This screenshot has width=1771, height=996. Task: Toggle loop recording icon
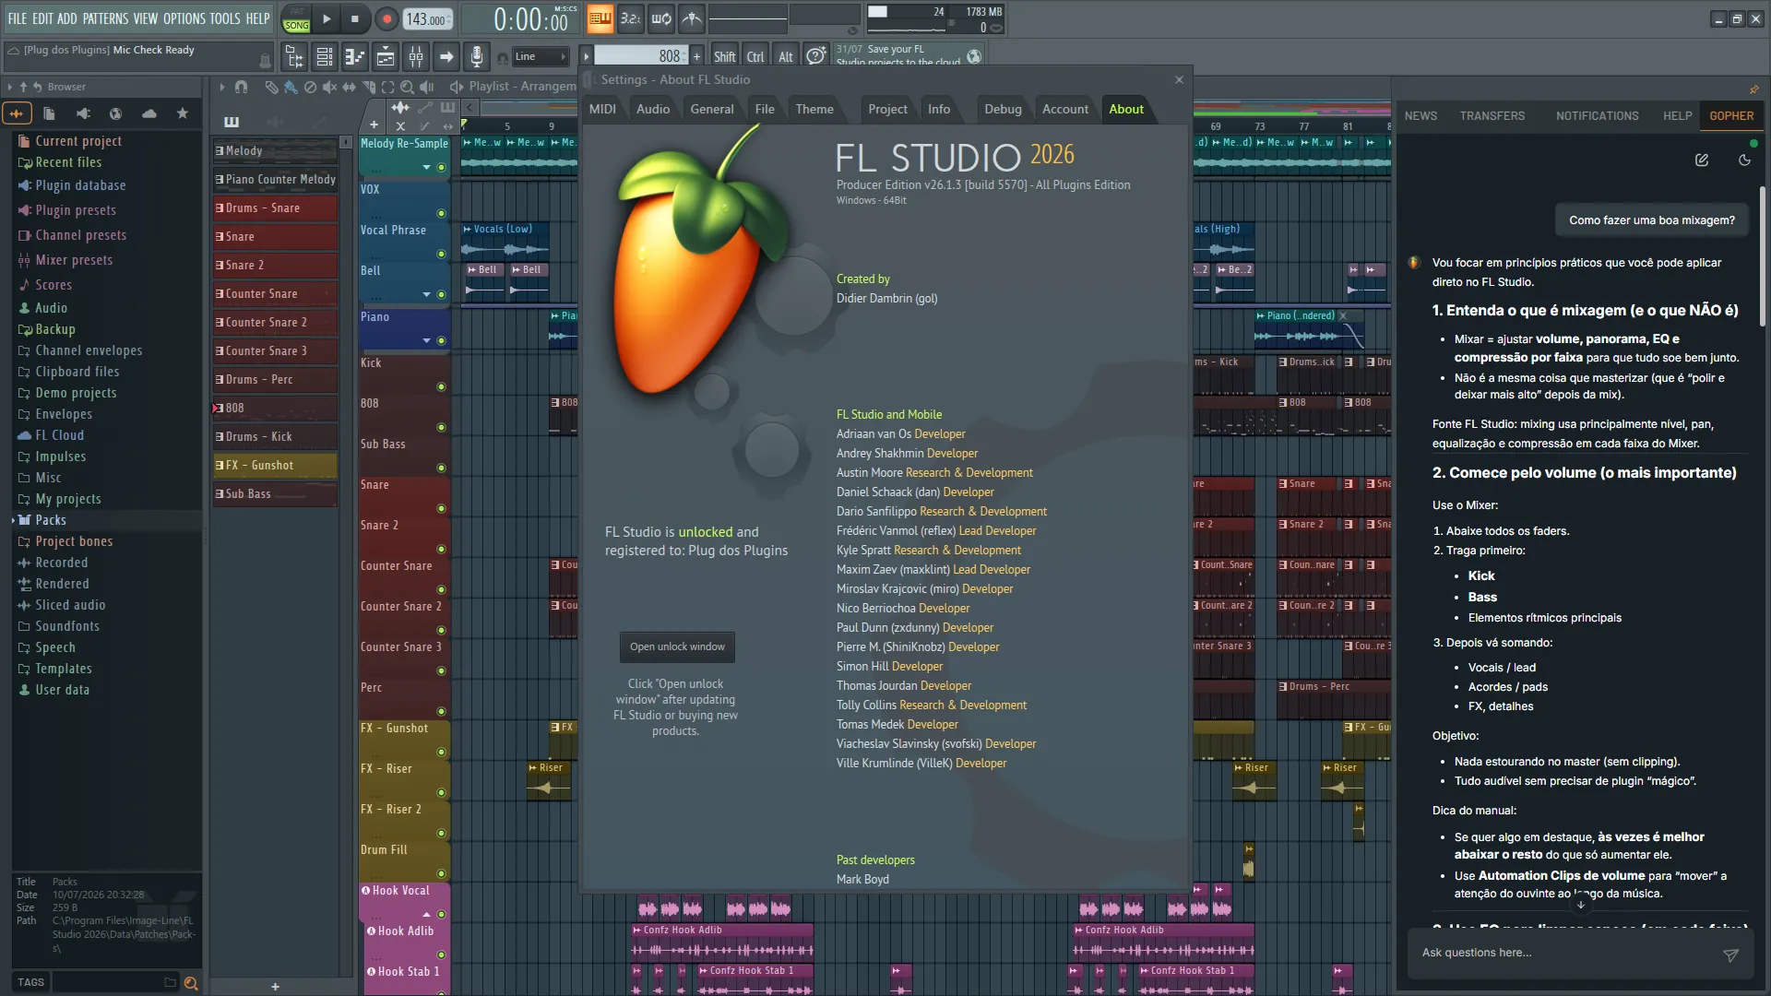[661, 18]
